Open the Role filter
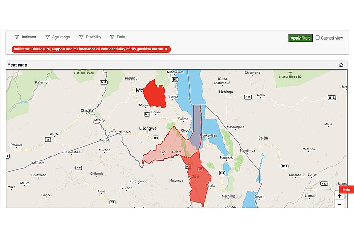 [117, 37]
